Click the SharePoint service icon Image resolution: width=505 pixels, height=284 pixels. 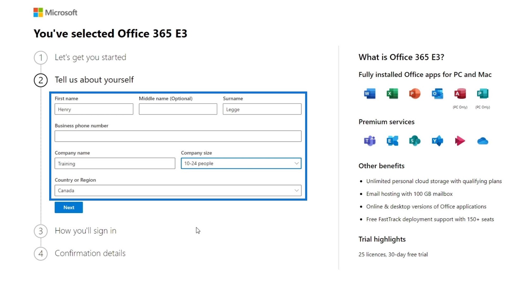(415, 141)
